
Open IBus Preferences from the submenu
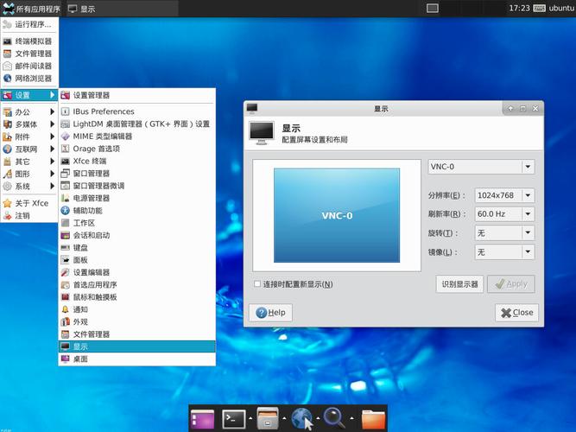coord(136,111)
